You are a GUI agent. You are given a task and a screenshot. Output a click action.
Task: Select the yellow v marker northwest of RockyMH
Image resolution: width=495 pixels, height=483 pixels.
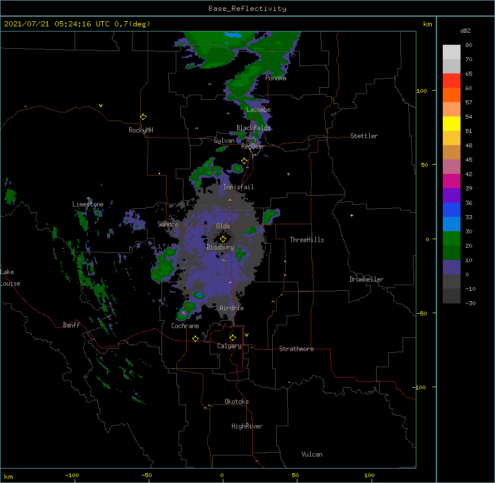click(x=100, y=106)
